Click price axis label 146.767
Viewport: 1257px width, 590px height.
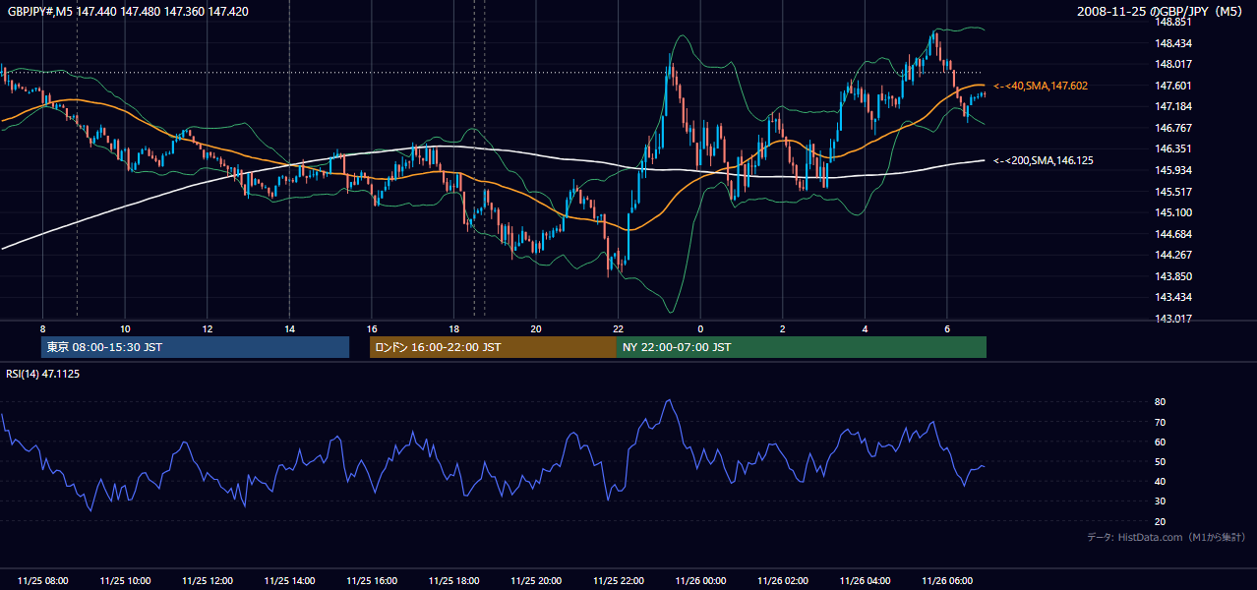click(1175, 128)
